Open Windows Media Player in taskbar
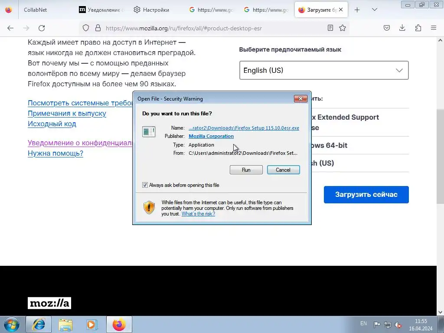 click(92, 324)
